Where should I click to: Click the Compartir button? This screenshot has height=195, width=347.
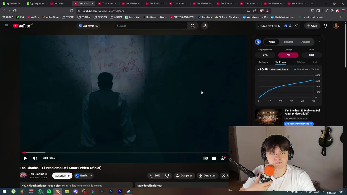coord(184,175)
